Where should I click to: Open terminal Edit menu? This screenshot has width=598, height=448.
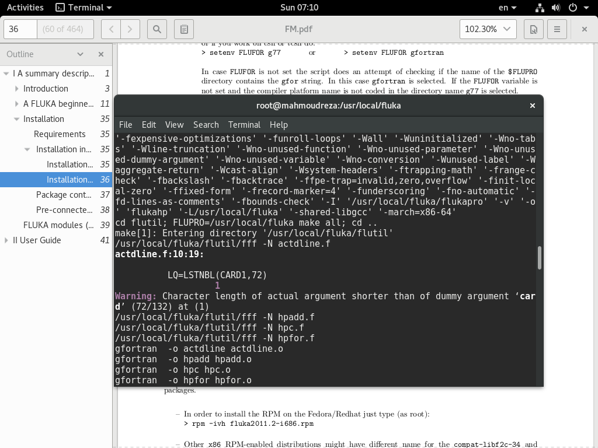(149, 125)
